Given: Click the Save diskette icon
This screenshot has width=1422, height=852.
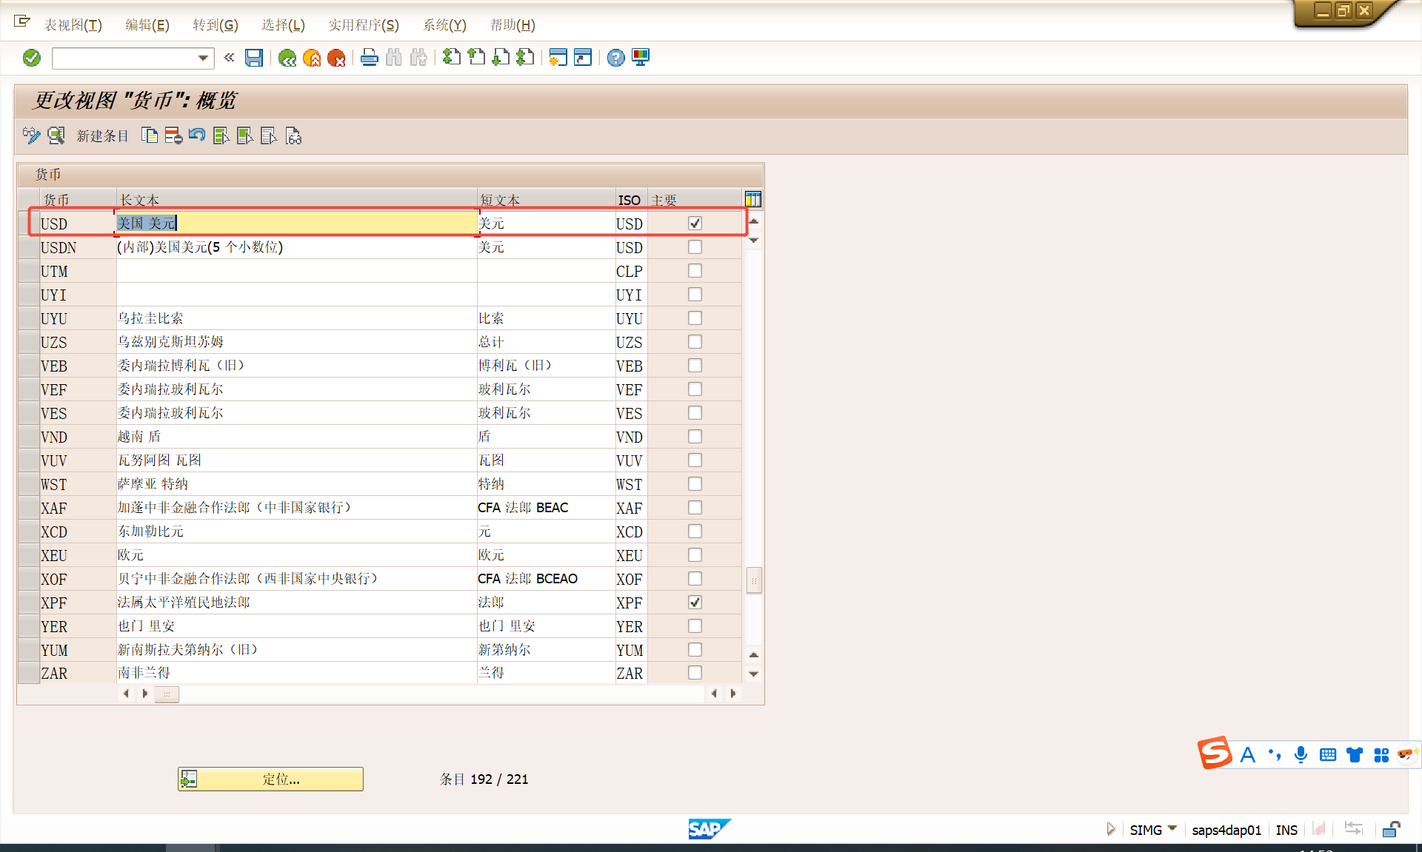Looking at the screenshot, I should click(254, 58).
